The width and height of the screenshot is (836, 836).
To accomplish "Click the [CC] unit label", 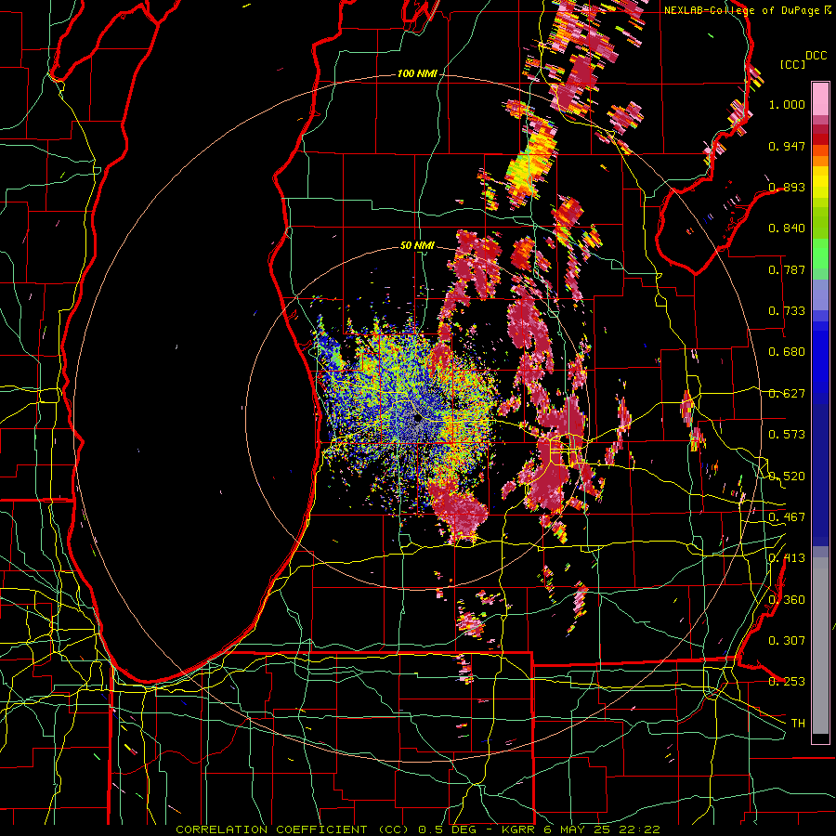I will tap(792, 64).
